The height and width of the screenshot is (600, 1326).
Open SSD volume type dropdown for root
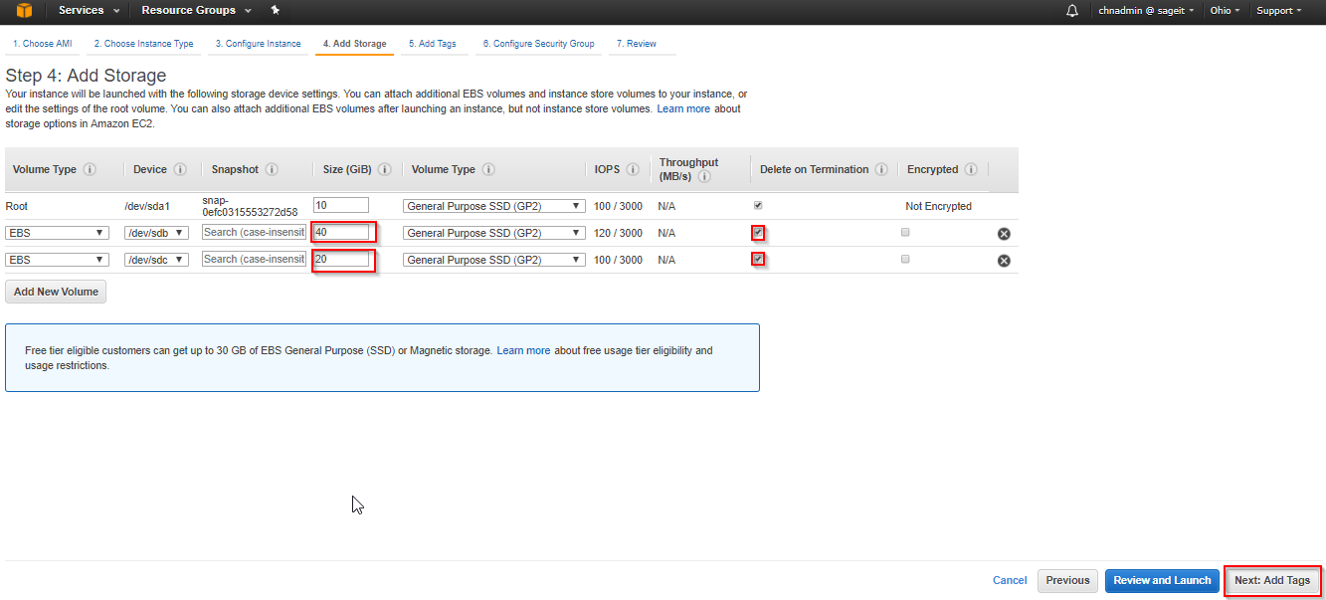tap(493, 206)
